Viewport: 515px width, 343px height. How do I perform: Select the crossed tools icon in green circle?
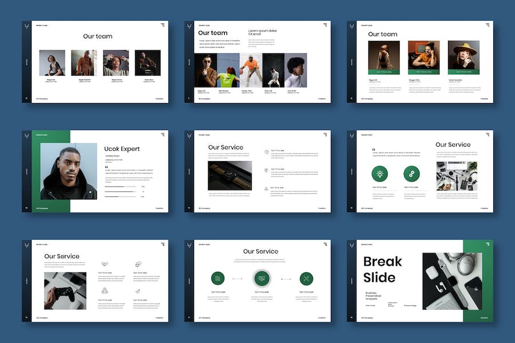click(x=306, y=279)
